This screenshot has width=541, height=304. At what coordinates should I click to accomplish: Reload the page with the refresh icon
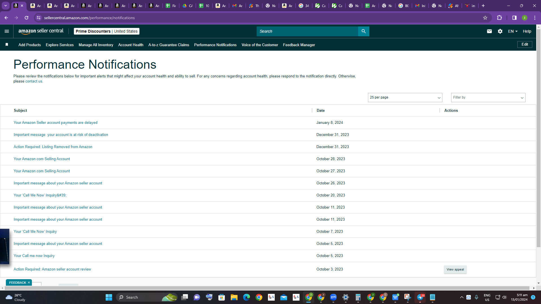pyautogui.click(x=26, y=18)
